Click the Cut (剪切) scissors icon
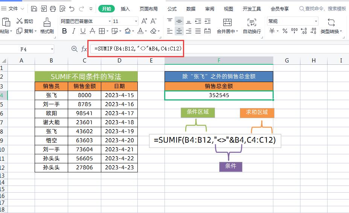The height and width of the screenshot is (213, 349). click(x=19, y=21)
